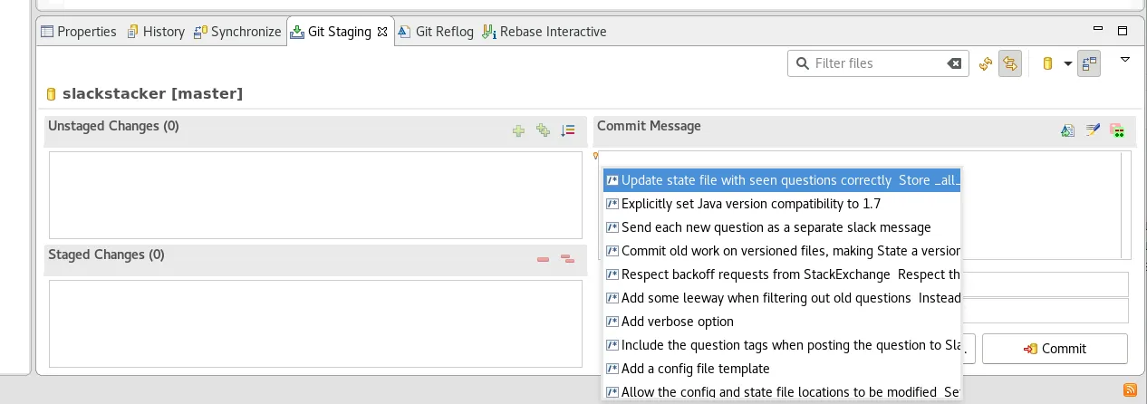The width and height of the screenshot is (1147, 404).
Task: Toggle Link with Editor and Selection
Action: (x=1009, y=63)
